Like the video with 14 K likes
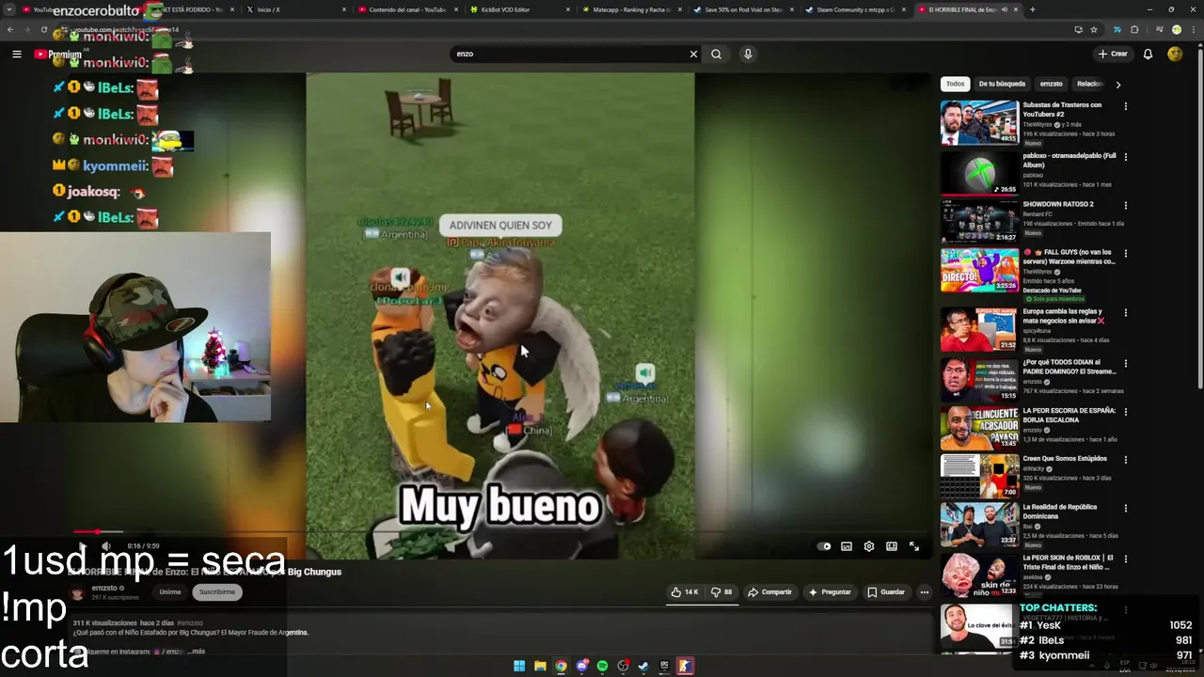Screen dimensions: 1204x677 point(685,592)
